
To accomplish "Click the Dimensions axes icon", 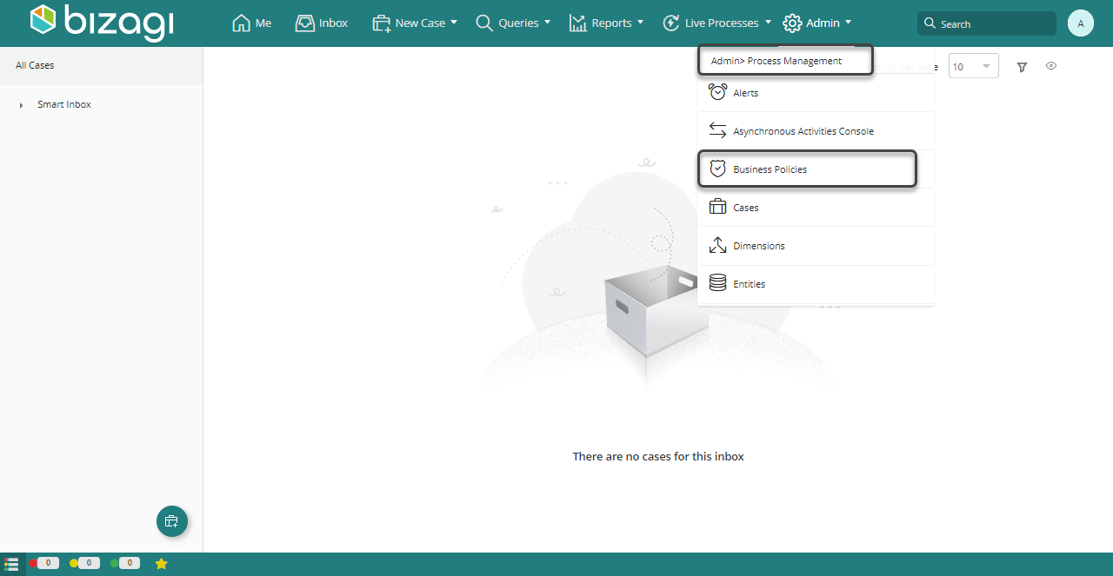I will (717, 245).
